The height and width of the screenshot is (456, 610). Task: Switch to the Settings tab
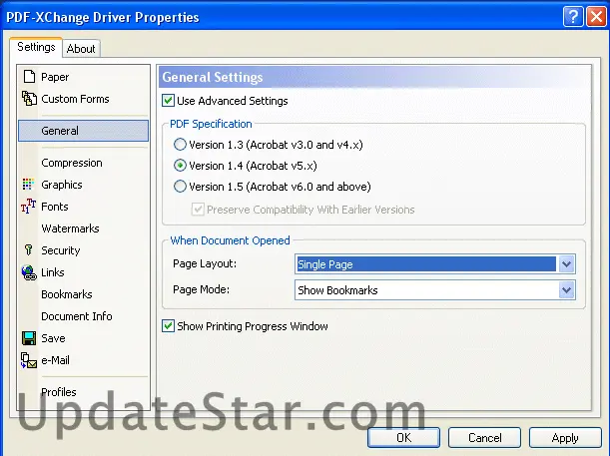[36, 47]
